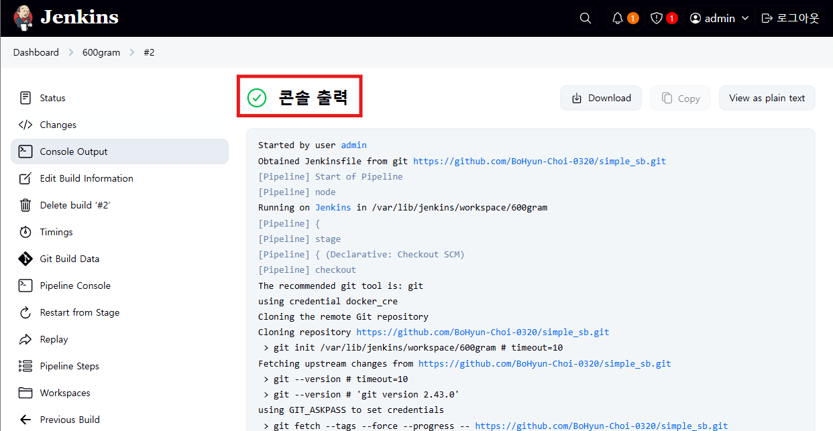Click the Changes code-brackets icon
The height and width of the screenshot is (431, 833).
(25, 125)
